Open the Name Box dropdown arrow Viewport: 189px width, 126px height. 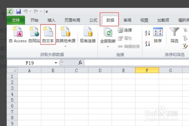tap(56, 63)
